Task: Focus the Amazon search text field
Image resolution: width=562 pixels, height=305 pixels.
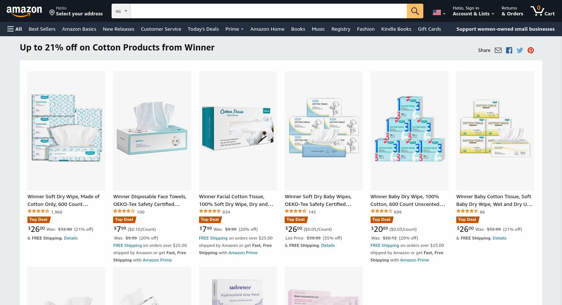Action: point(269,11)
